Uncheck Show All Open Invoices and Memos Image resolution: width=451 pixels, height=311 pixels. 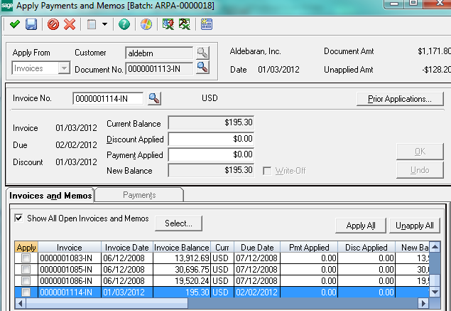coord(18,218)
